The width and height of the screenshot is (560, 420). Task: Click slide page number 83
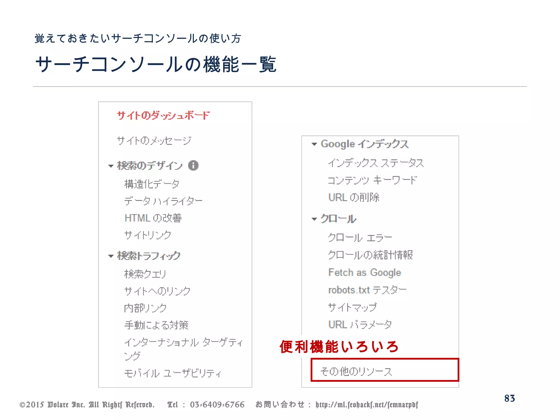pos(510,398)
